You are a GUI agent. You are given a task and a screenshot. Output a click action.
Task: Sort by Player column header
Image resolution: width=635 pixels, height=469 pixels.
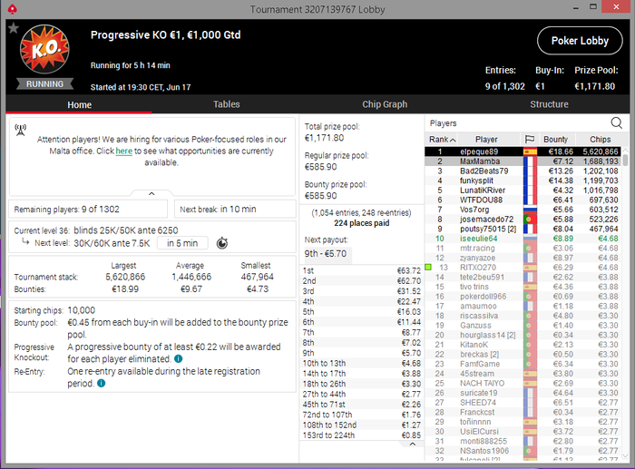pos(486,140)
